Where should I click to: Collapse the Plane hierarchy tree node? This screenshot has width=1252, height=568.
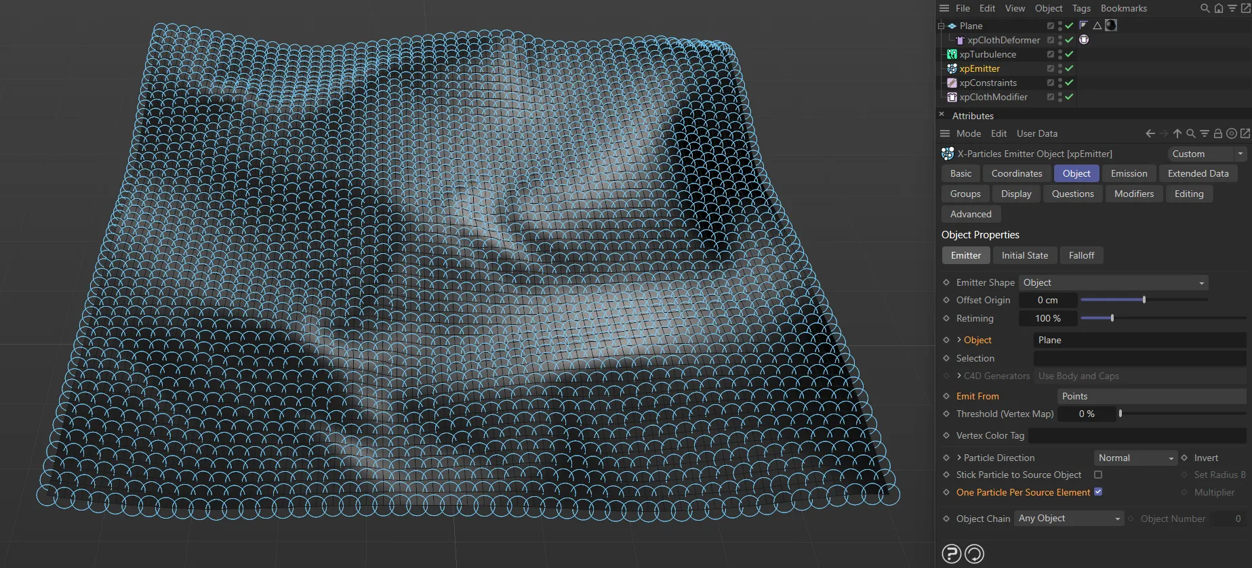pyautogui.click(x=941, y=26)
